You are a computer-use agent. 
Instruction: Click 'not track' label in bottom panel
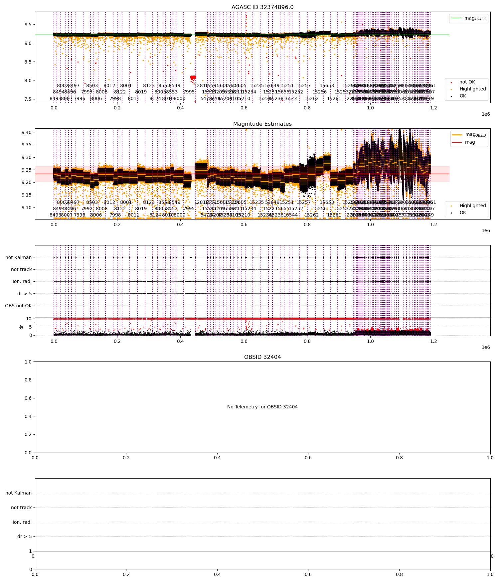(x=21, y=508)
